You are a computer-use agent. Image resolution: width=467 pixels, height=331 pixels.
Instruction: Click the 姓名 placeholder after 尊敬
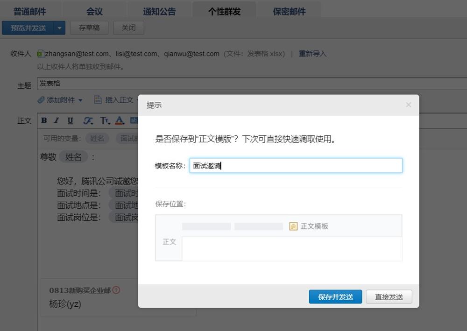tap(73, 156)
